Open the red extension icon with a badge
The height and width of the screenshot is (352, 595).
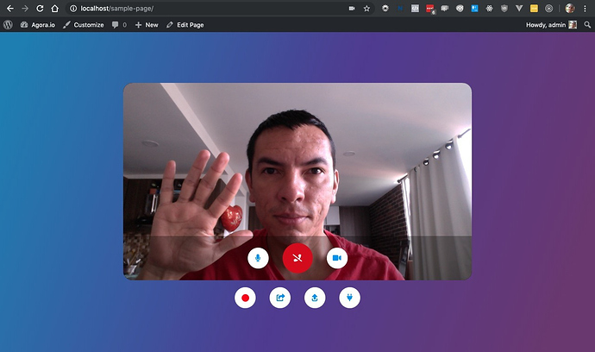pyautogui.click(x=430, y=9)
